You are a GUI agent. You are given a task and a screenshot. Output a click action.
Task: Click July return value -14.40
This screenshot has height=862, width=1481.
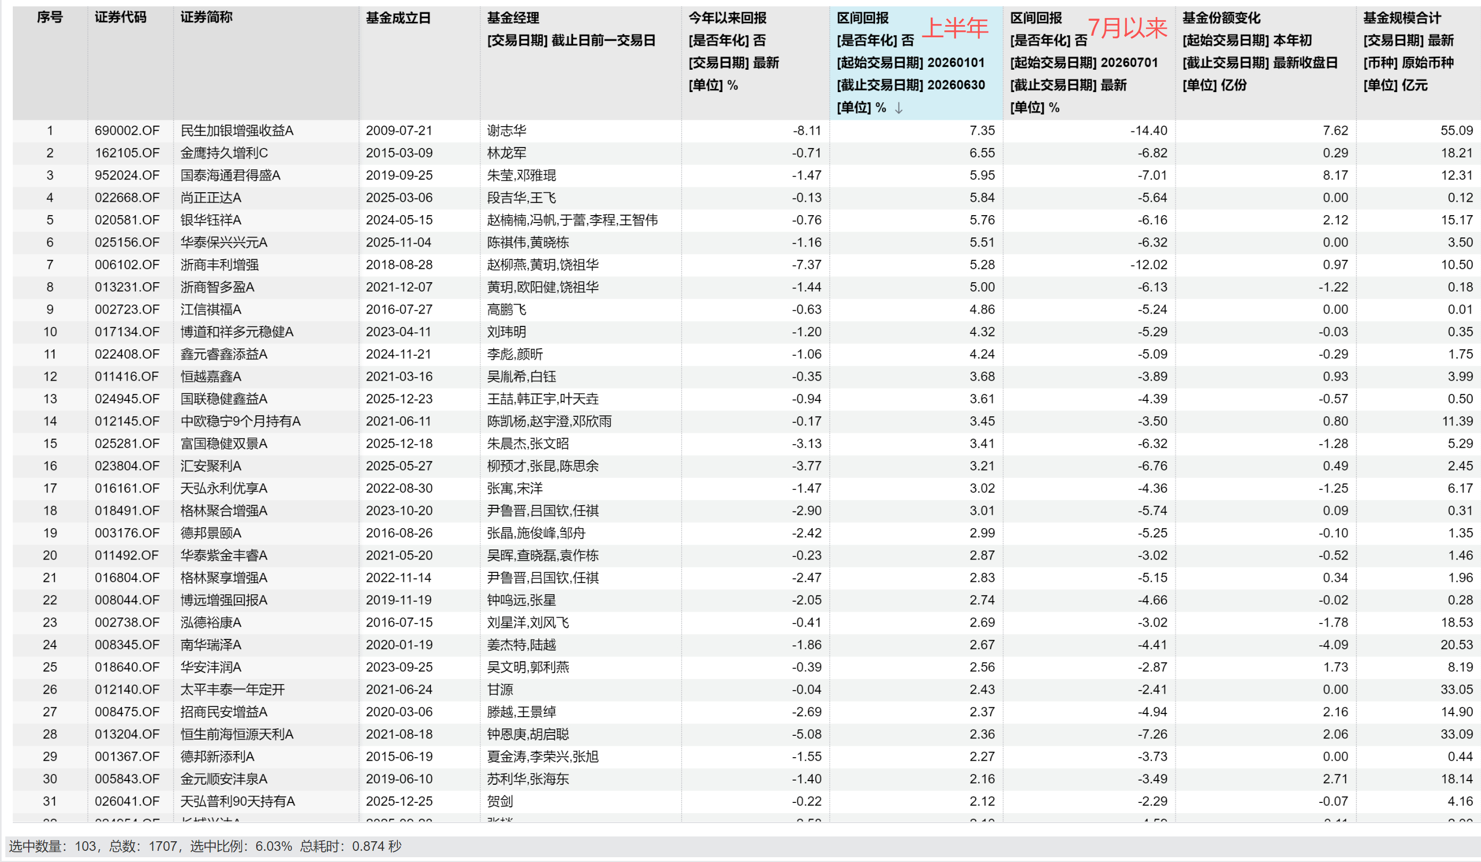coord(1149,130)
